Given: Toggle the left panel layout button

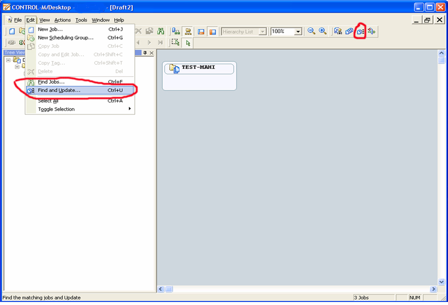Looking at the screenshot, I should [x=201, y=31].
